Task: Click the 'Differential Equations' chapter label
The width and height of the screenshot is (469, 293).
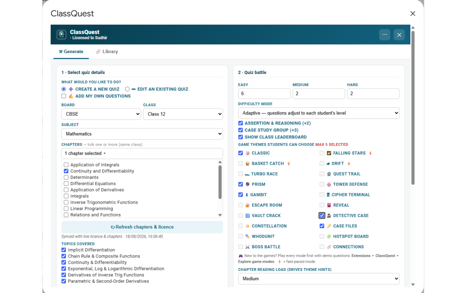Action: [93, 183]
